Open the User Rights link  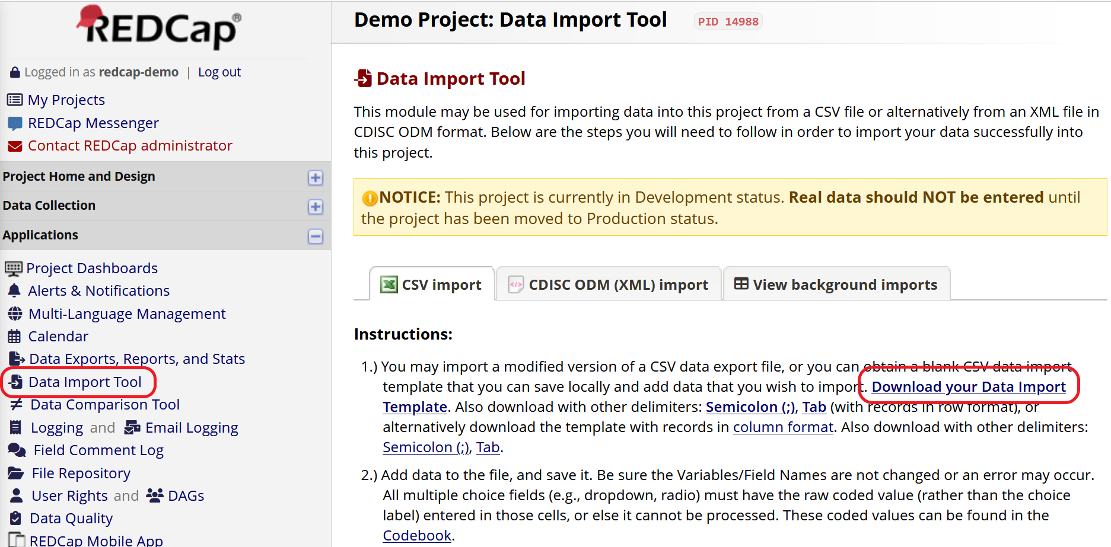click(x=70, y=495)
